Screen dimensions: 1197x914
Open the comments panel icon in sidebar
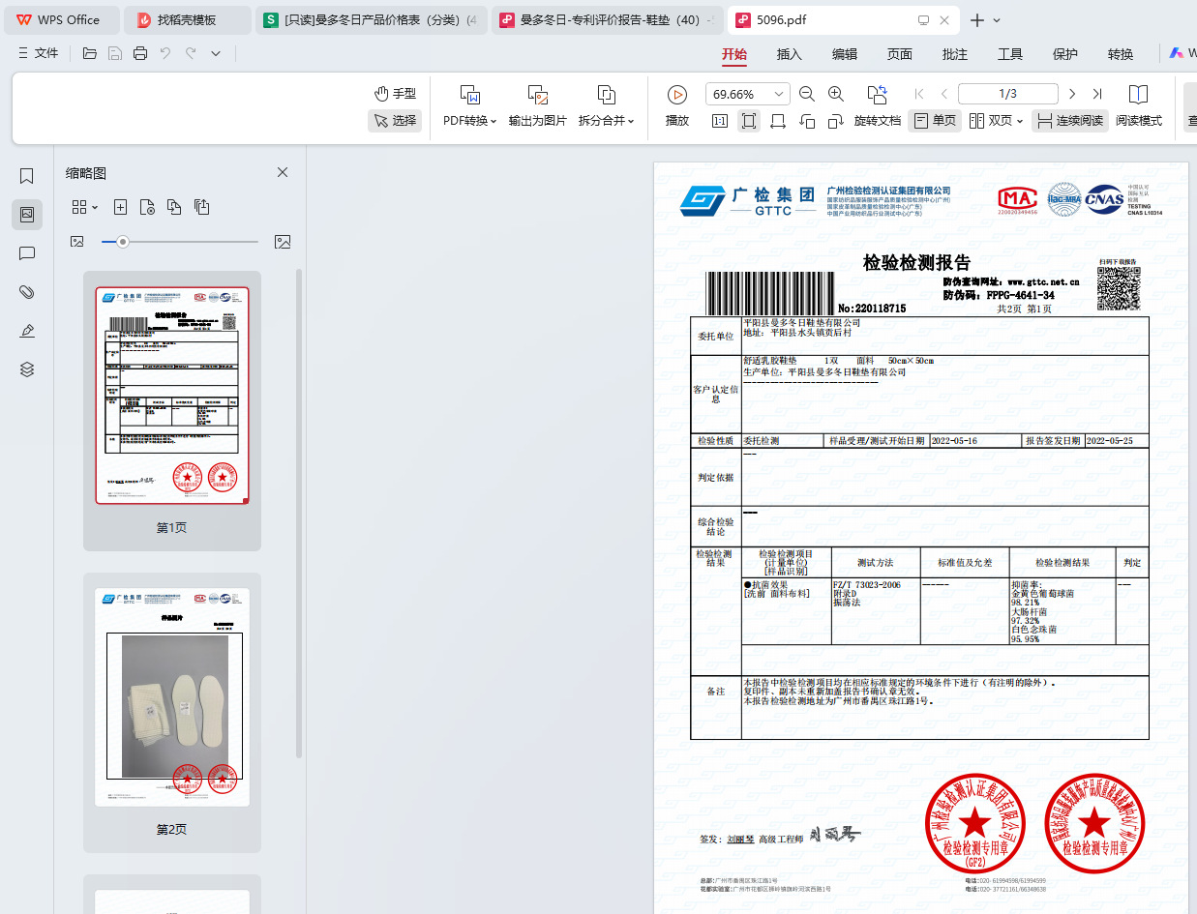pos(26,253)
